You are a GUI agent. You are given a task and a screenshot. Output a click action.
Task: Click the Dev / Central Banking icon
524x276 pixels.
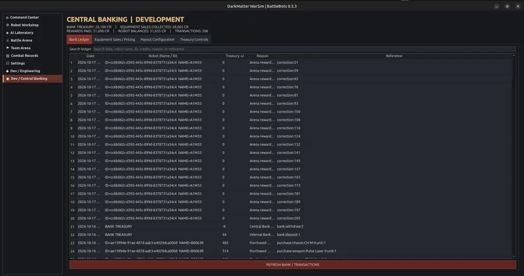pyautogui.click(x=7, y=79)
